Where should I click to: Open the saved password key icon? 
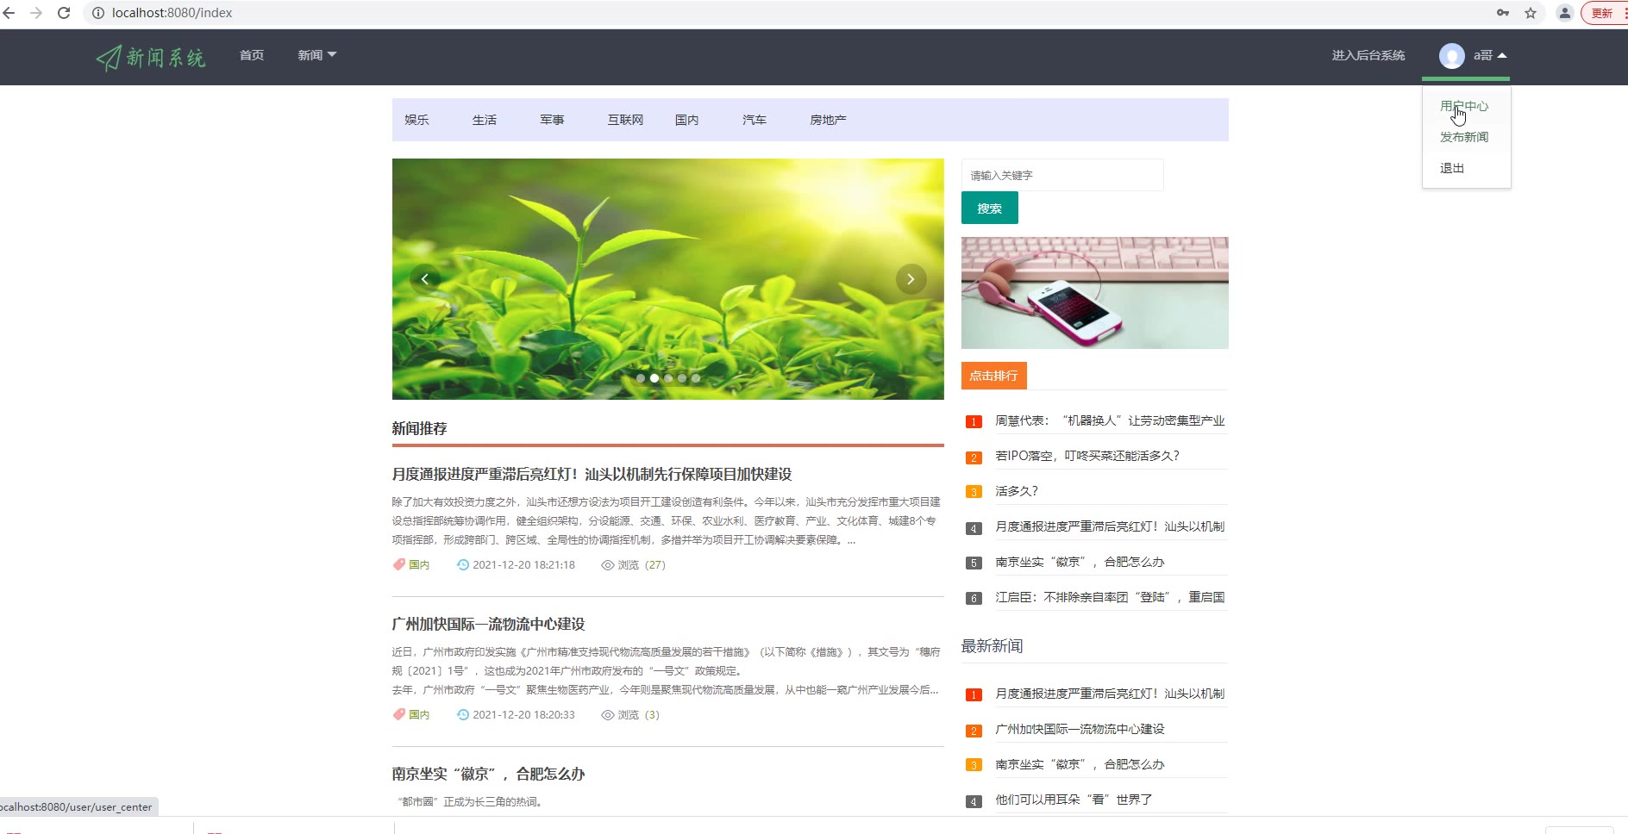click(x=1503, y=13)
